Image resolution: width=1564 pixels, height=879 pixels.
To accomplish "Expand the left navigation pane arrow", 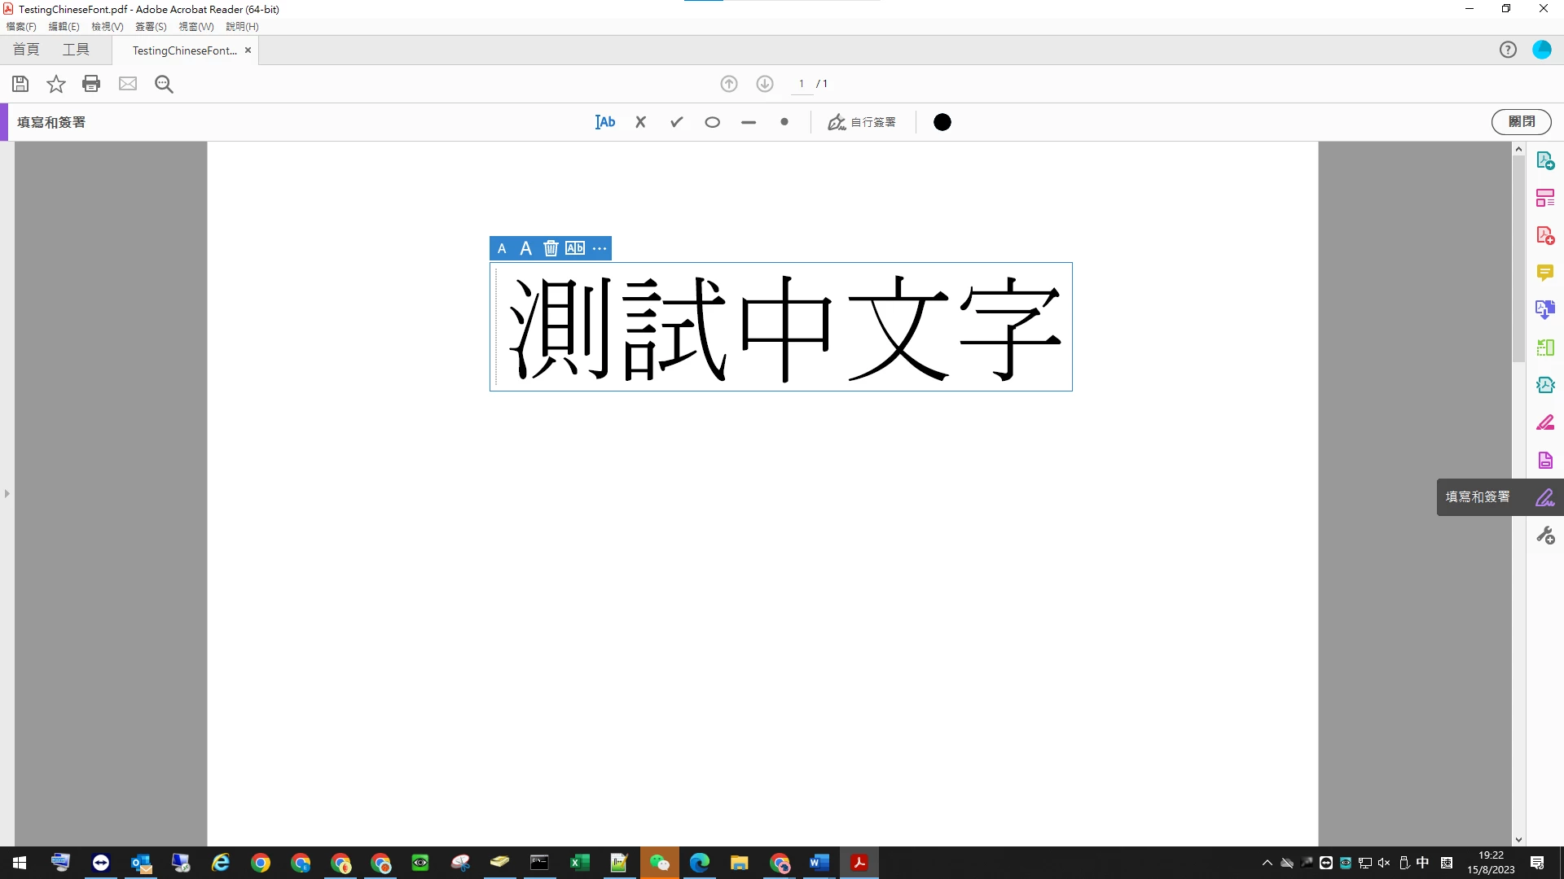I will 7,494.
